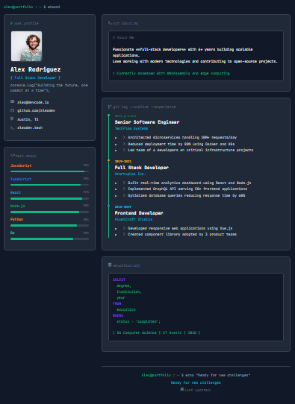
Task: Click the '{ Full Stack Developer }' subtitle
Action: (35, 78)
